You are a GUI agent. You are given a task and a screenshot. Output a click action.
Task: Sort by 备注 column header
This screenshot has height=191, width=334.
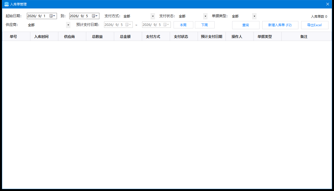[x=307, y=36]
